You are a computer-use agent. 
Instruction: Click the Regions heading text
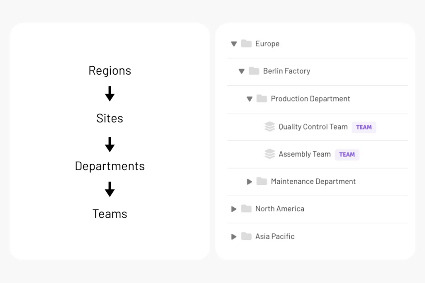pyautogui.click(x=110, y=70)
